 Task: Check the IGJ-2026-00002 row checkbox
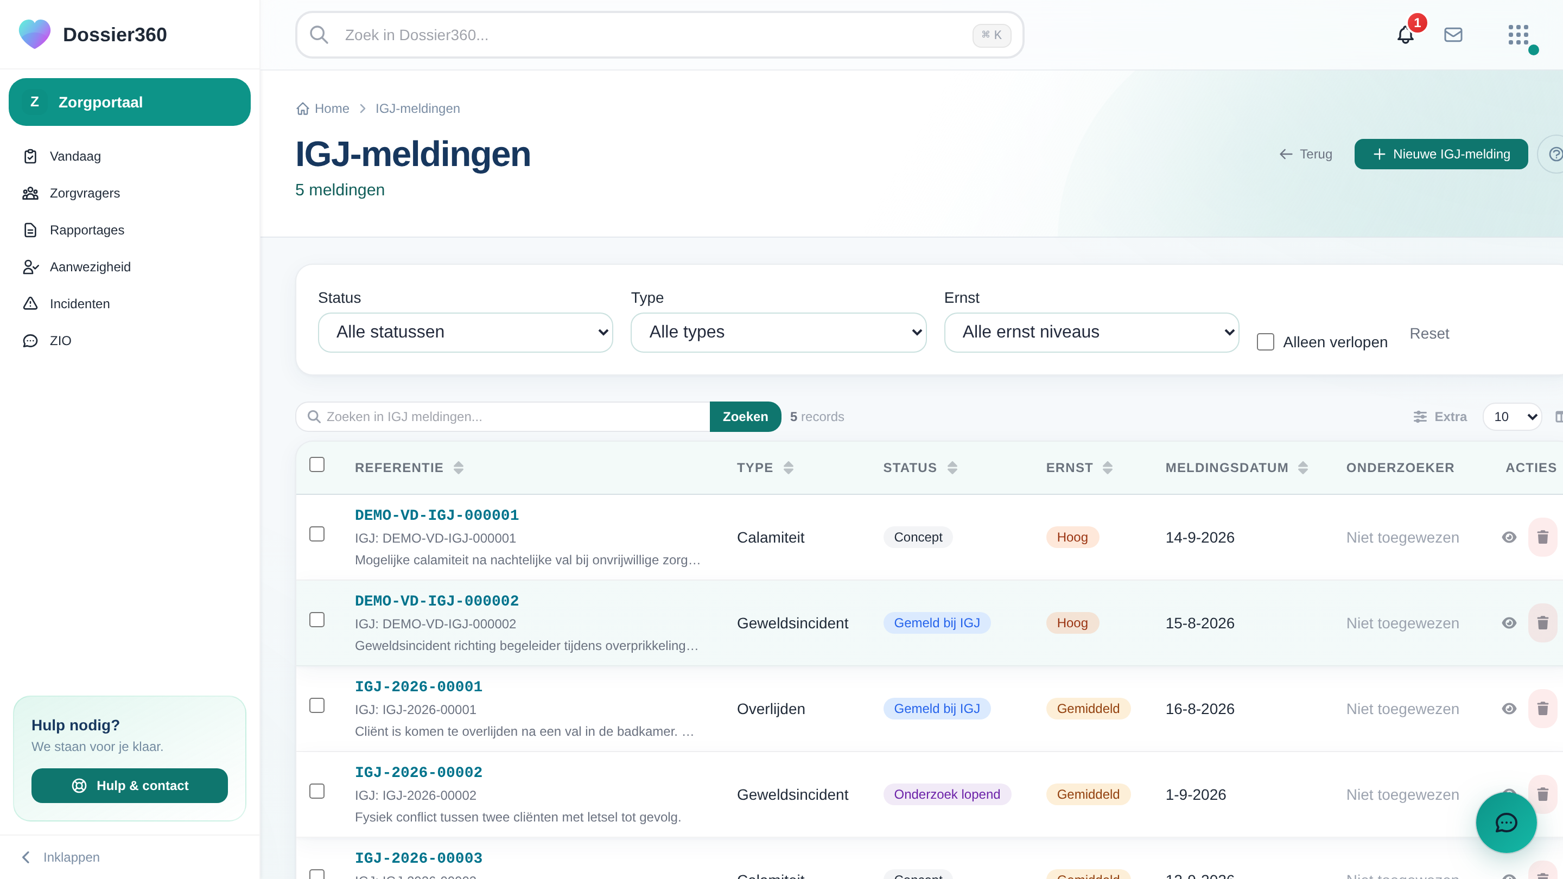pyautogui.click(x=317, y=791)
